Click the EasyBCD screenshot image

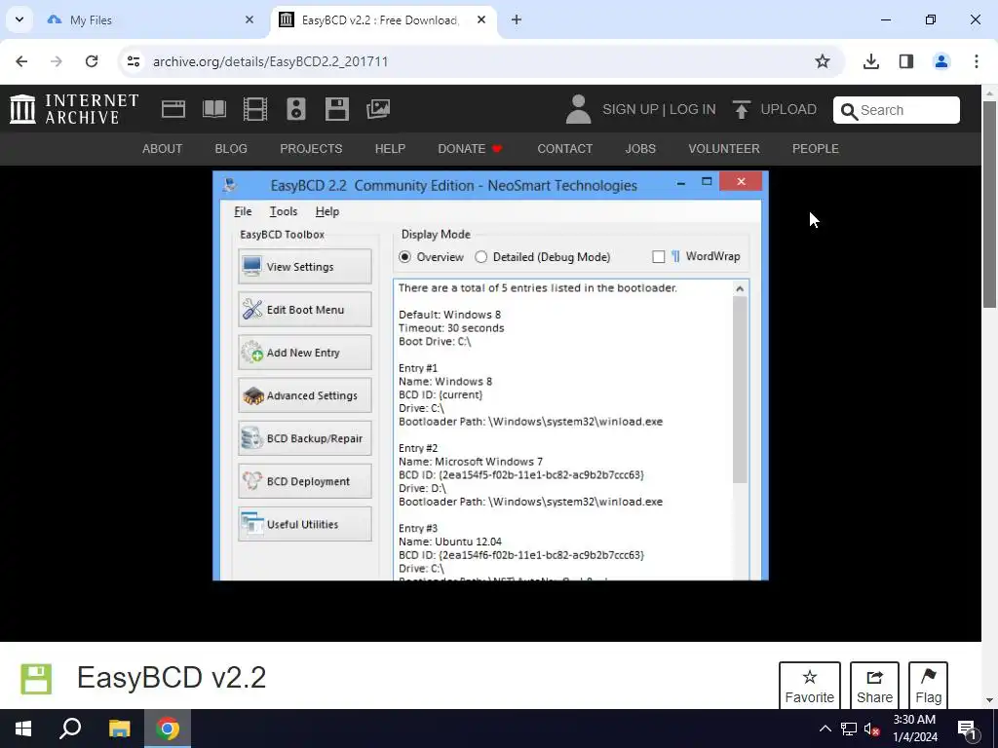(491, 375)
